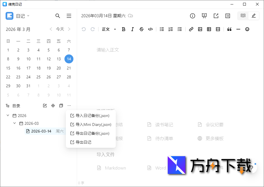Collapse the 2026-03 folder
Screen dimensions: 264x187
[14, 123]
